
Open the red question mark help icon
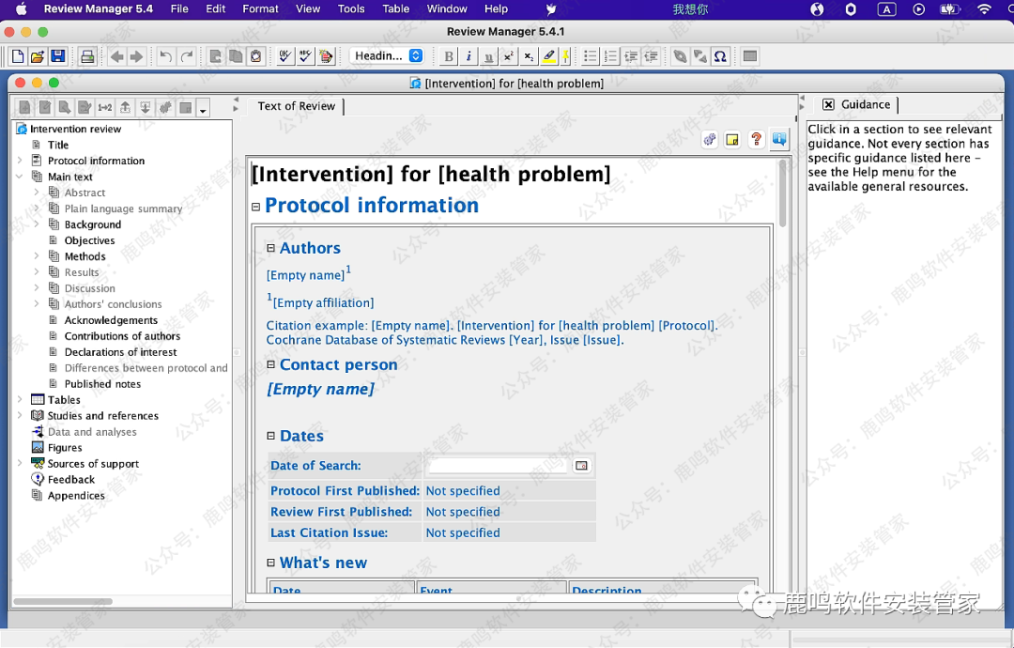coord(756,140)
